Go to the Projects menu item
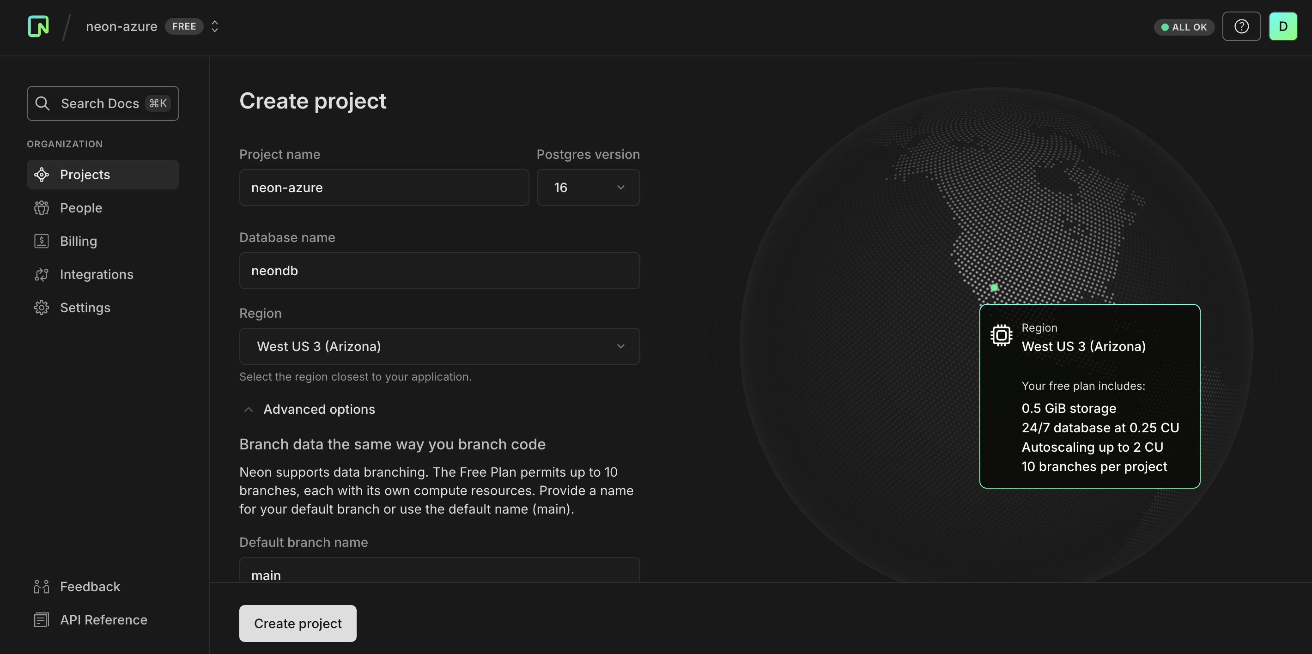 (x=85, y=175)
